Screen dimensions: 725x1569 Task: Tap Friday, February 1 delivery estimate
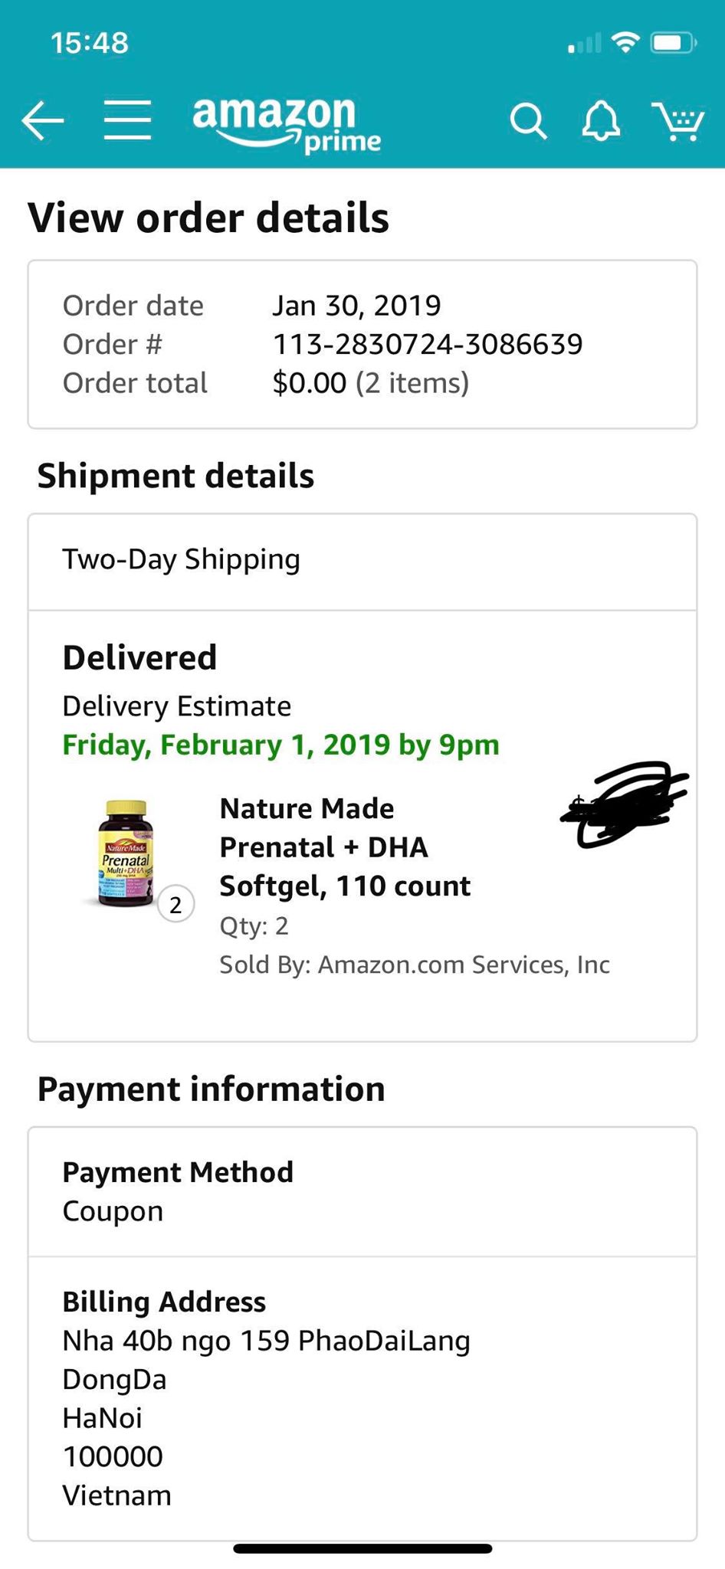280,745
